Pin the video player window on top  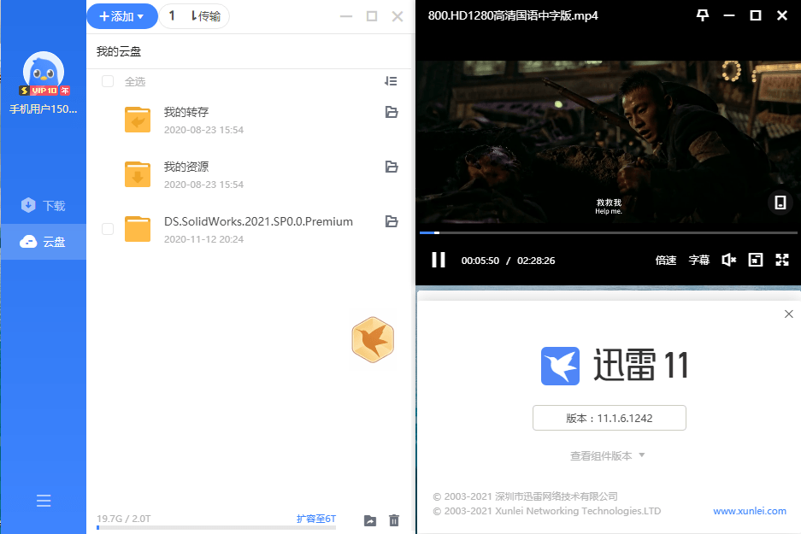click(x=702, y=15)
